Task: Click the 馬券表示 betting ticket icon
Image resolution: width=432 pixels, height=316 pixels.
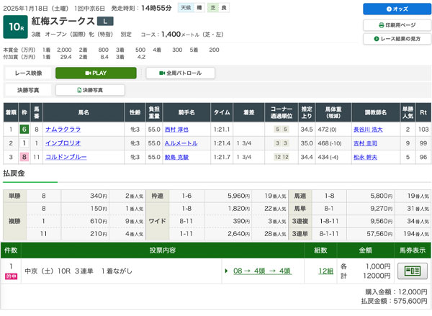Action: click(x=412, y=271)
